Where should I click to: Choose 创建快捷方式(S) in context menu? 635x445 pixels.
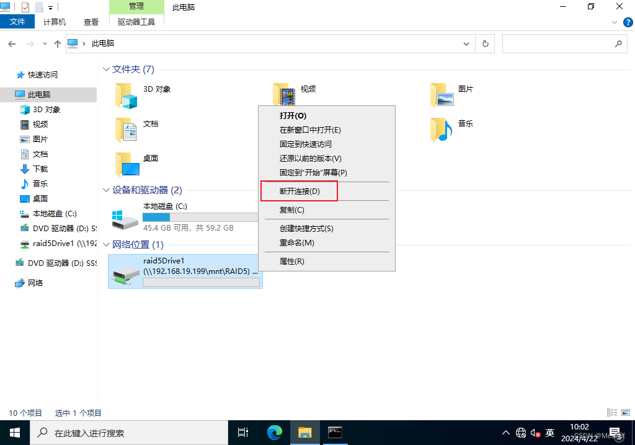(327, 229)
